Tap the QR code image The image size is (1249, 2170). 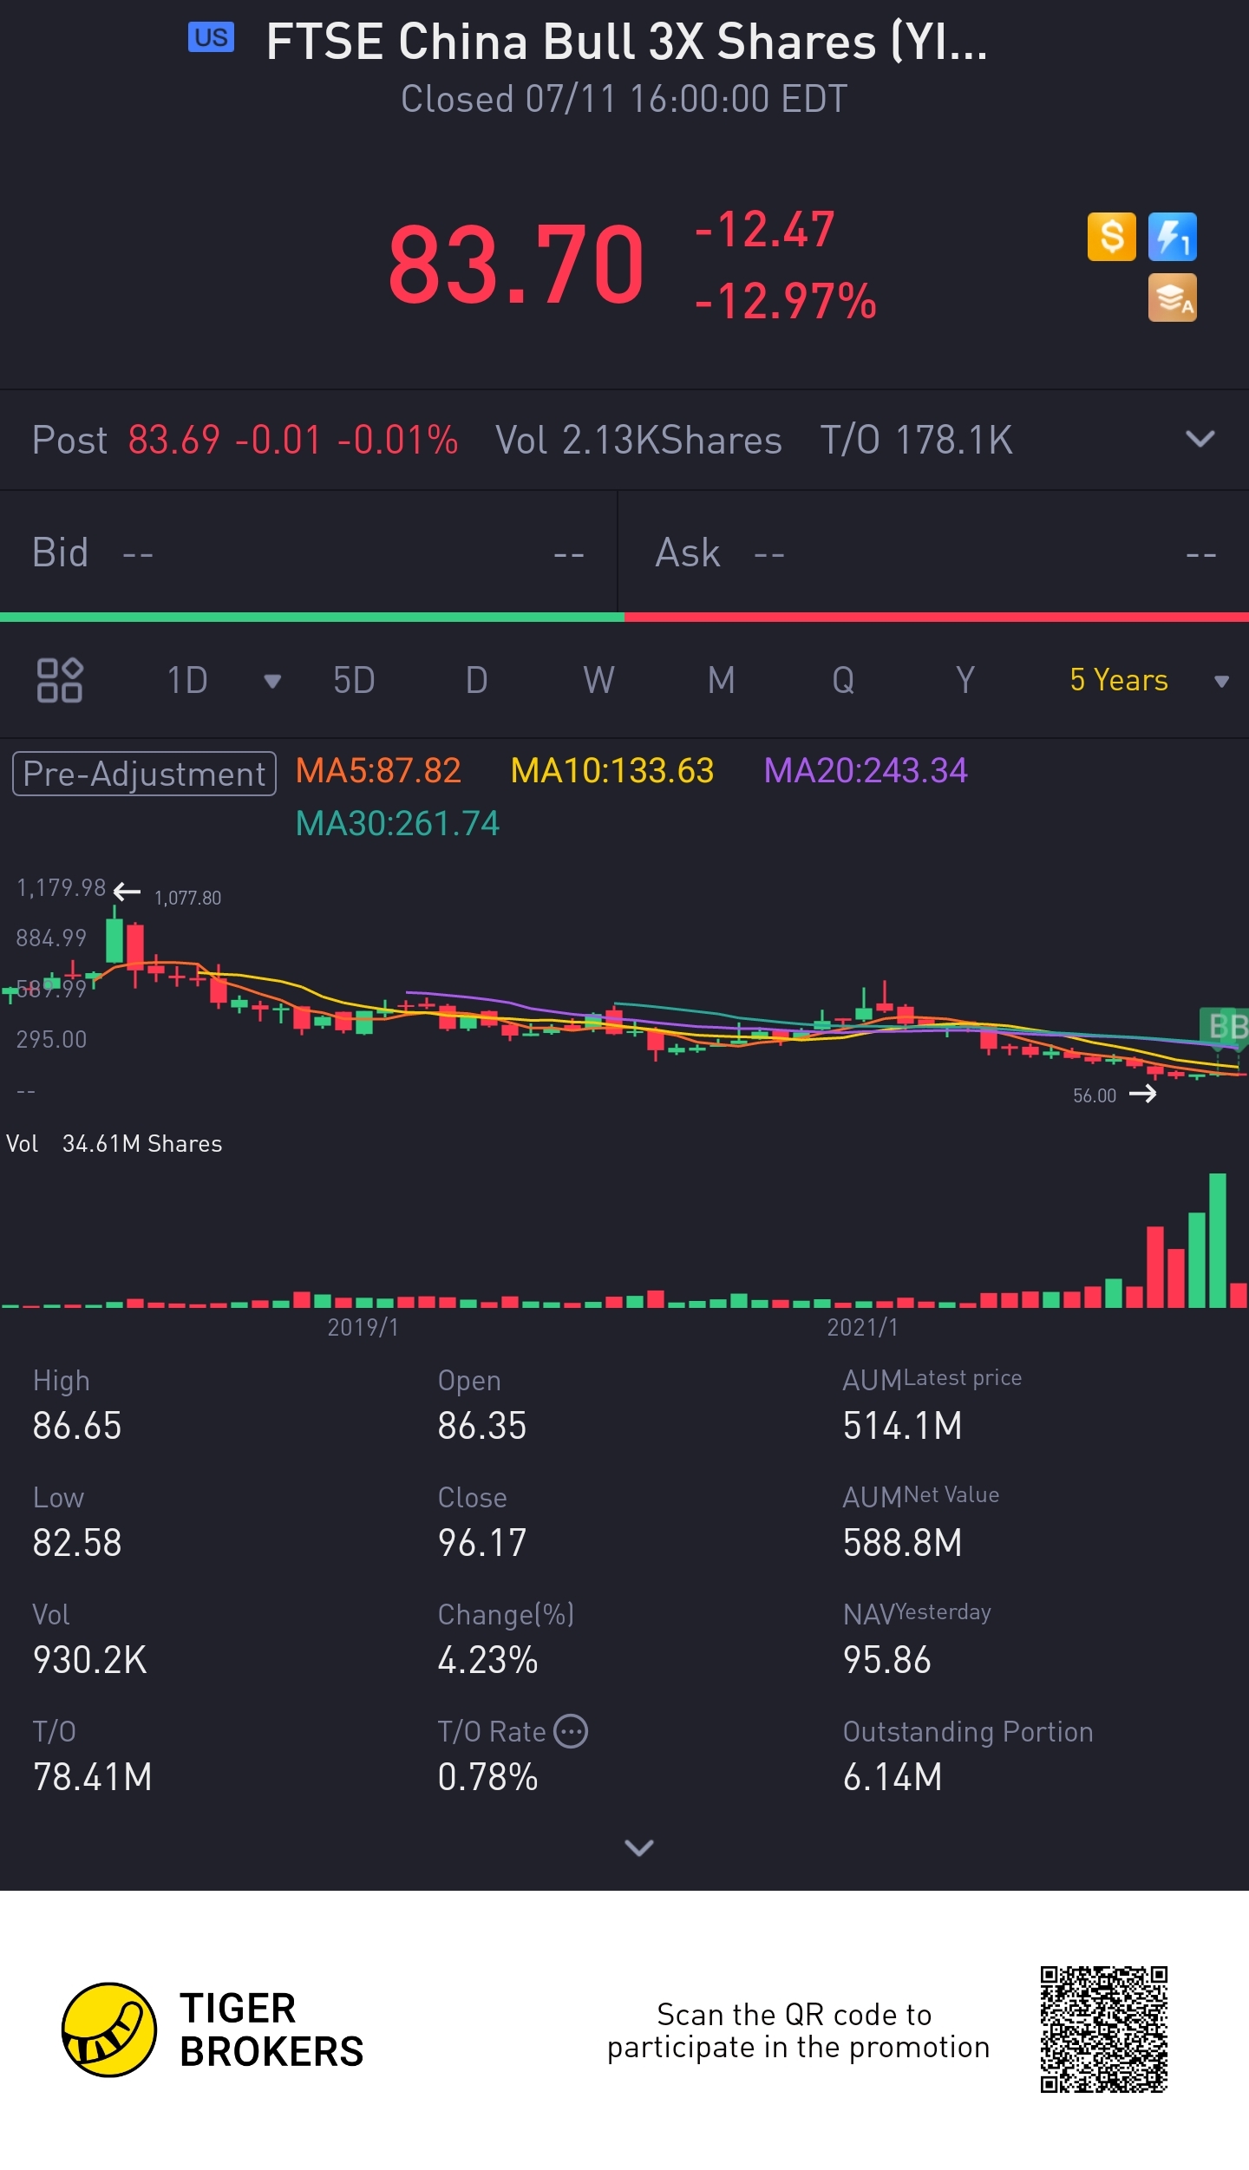tap(1103, 2029)
